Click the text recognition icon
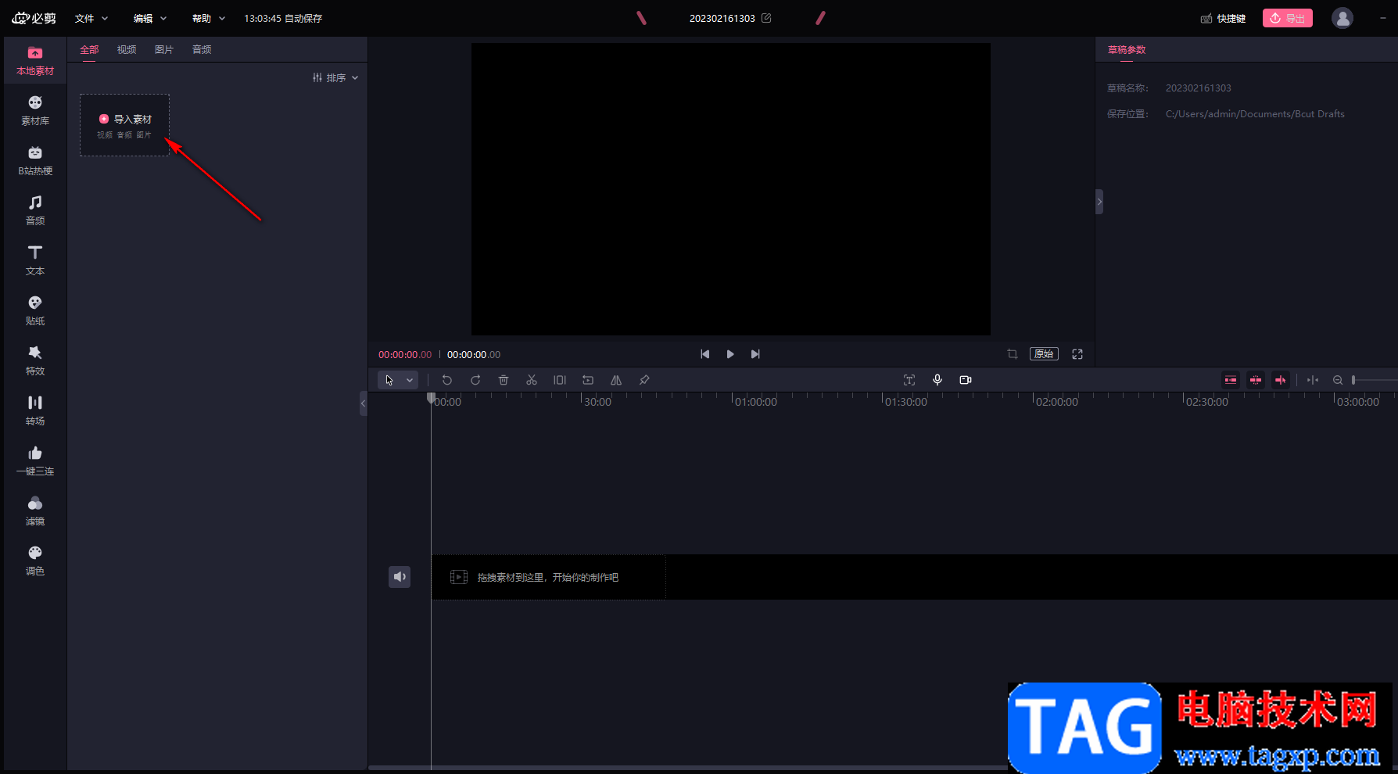This screenshot has width=1398, height=774. [909, 380]
